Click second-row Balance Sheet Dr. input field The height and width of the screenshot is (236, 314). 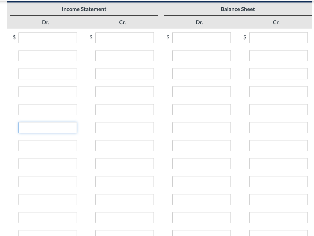tap(201, 56)
